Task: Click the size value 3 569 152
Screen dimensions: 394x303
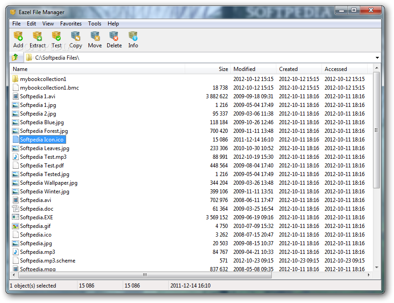Action: [217, 217]
